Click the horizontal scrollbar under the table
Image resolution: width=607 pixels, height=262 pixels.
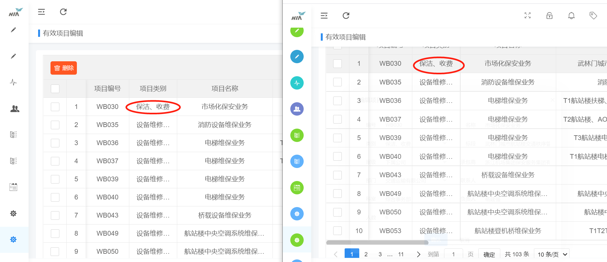click(x=377, y=243)
